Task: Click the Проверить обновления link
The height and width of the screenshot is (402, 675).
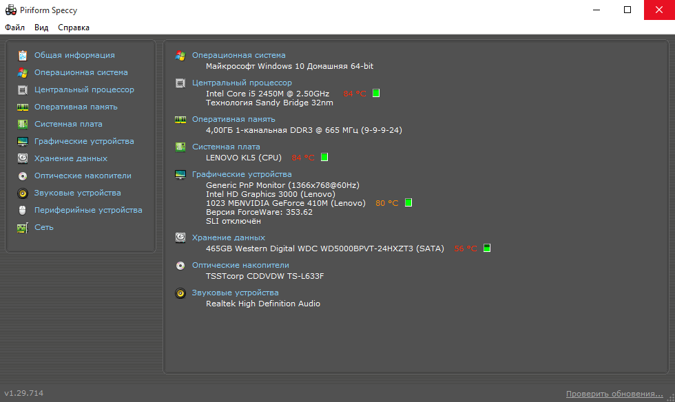Action: tap(614, 394)
